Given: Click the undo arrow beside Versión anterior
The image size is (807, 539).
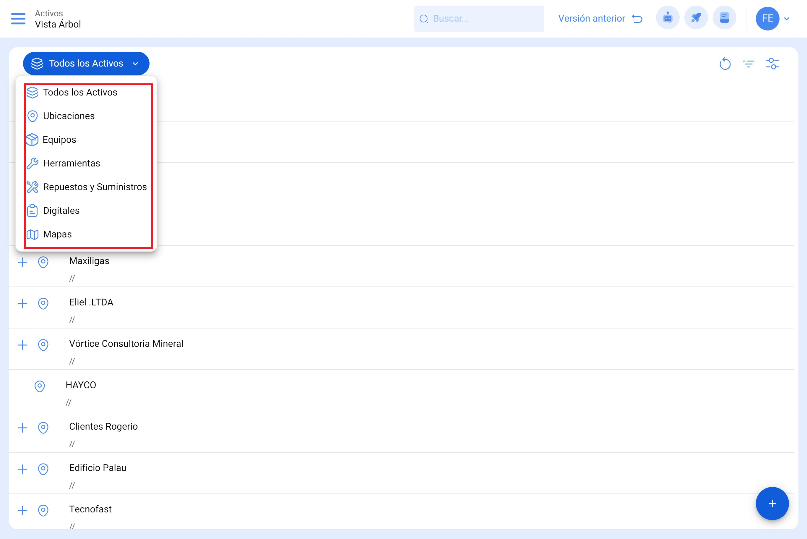Looking at the screenshot, I should (x=637, y=19).
